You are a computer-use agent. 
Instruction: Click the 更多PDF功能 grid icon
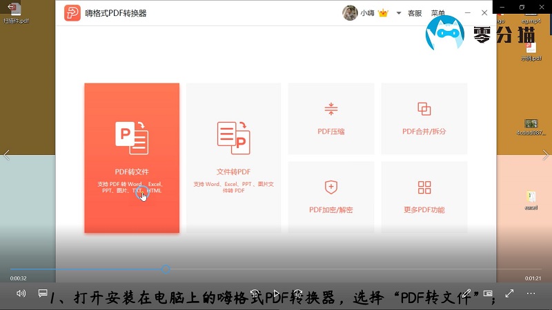pyautogui.click(x=424, y=187)
